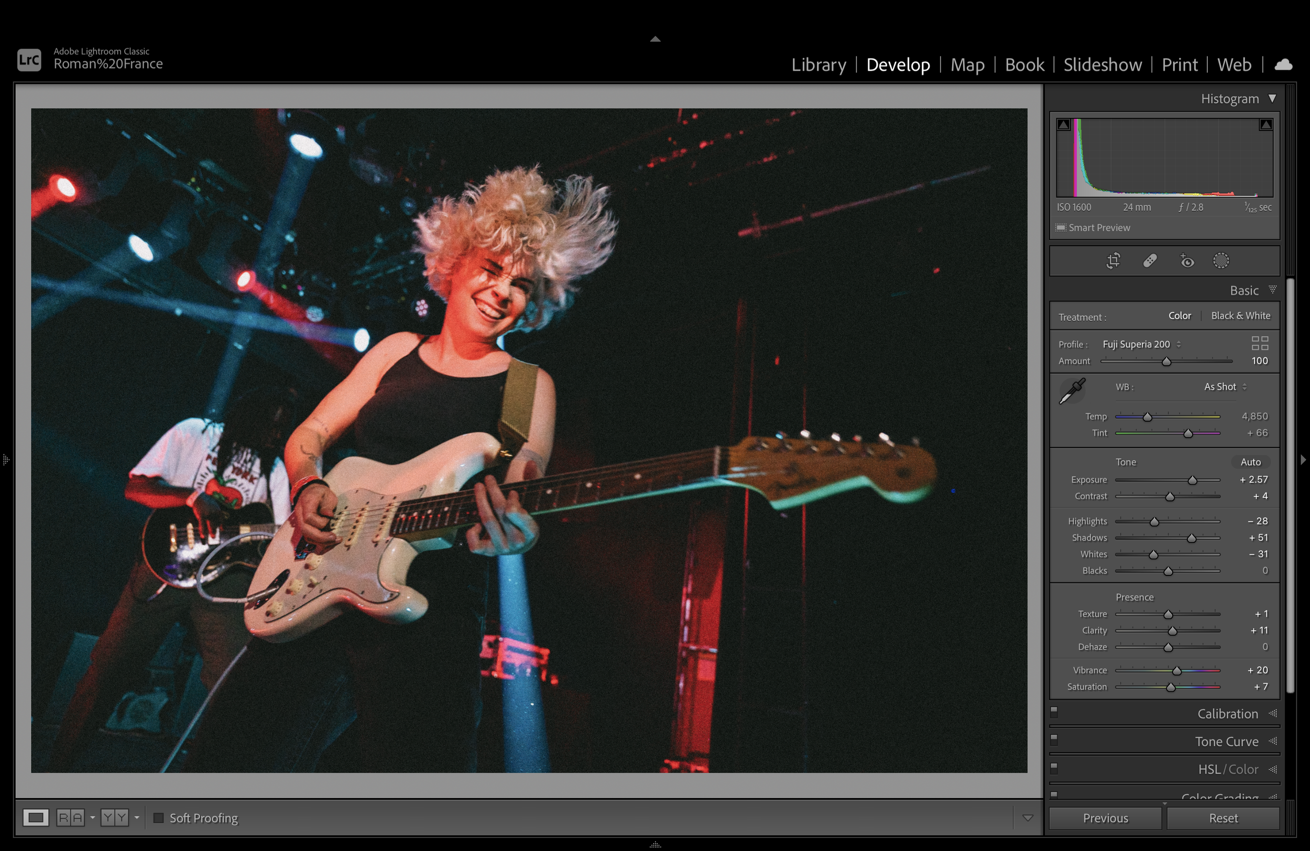Screen dimensions: 1310x851
Task: Collapse the Histogram panel
Action: tap(1272, 99)
